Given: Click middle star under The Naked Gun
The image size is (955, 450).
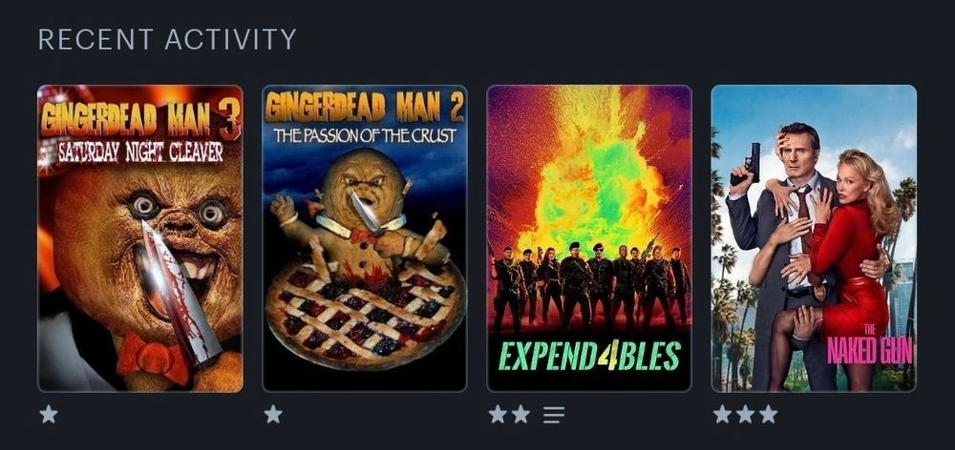Looking at the screenshot, I should click(746, 414).
